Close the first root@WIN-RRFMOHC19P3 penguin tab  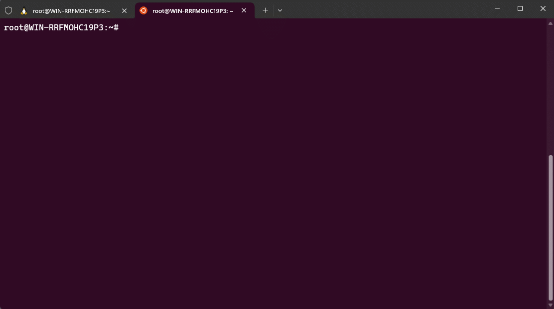[124, 11]
